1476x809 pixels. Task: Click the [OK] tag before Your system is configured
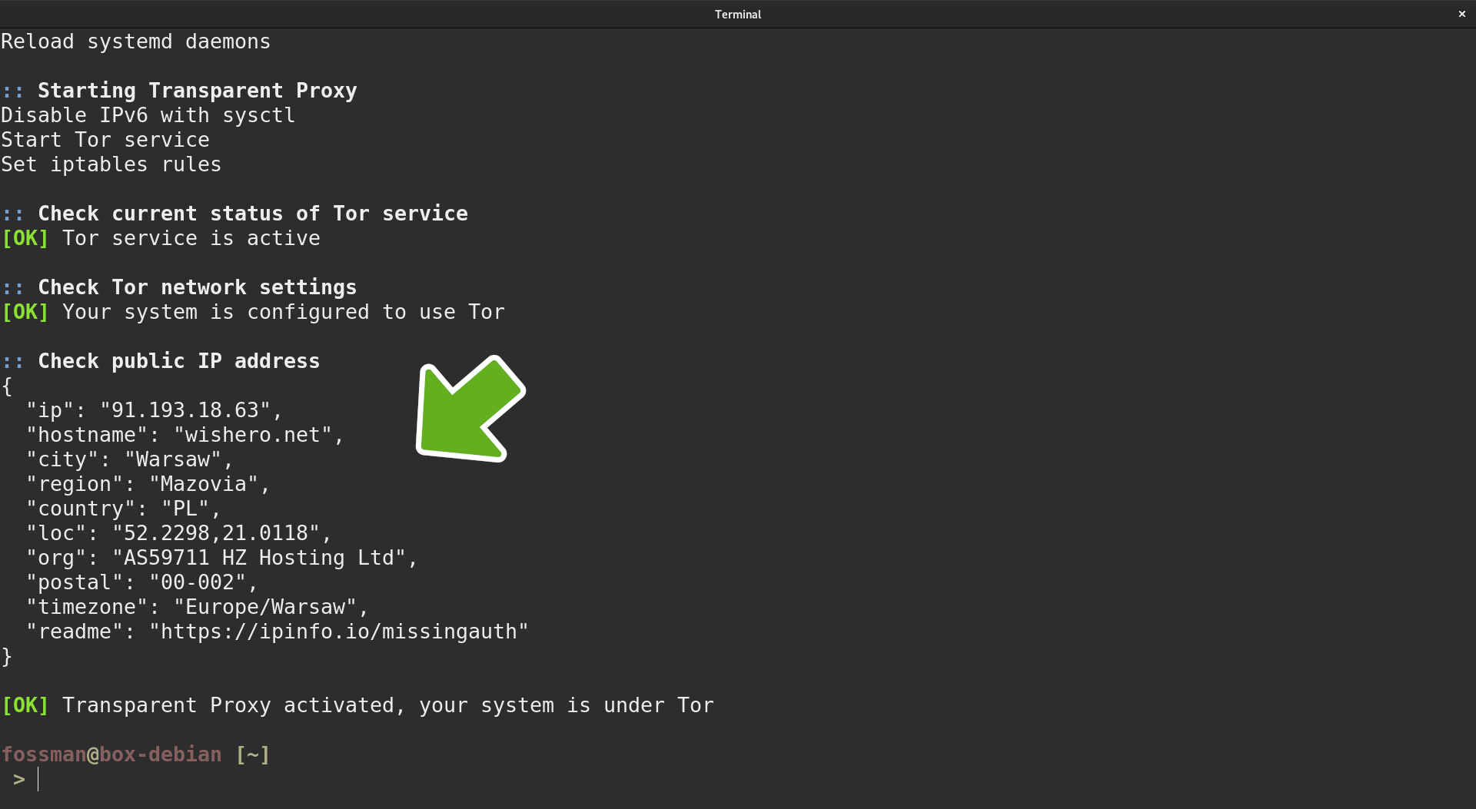(x=25, y=312)
